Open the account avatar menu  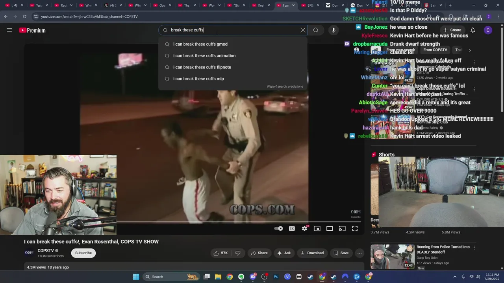488,30
